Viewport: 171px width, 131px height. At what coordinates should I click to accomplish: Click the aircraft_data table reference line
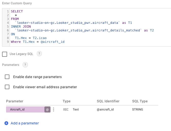pos(73,23)
